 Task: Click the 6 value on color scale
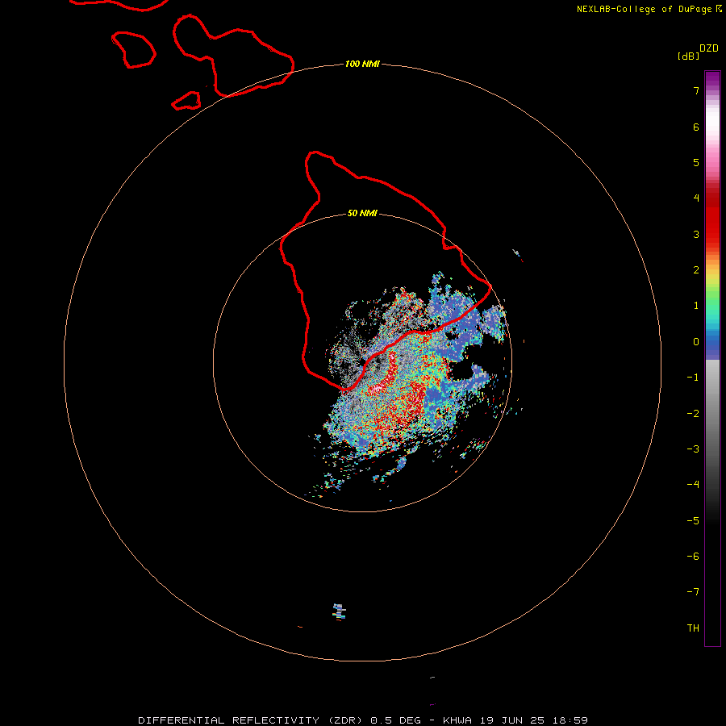coord(696,127)
